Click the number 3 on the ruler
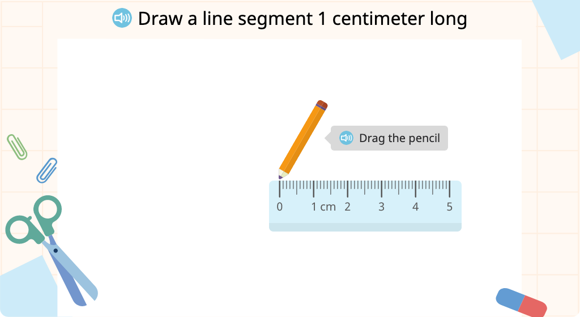Screen dimensions: 580x317 [x=381, y=207]
